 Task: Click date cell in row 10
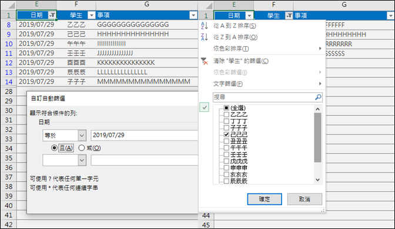(37, 44)
